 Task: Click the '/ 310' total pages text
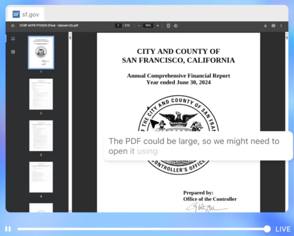point(126,26)
